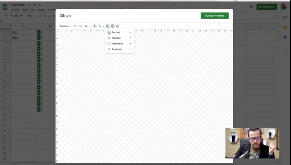Screen dimensions: 291x165
Task: Click the move-to-folder icon beside title
Action: (34, 5)
